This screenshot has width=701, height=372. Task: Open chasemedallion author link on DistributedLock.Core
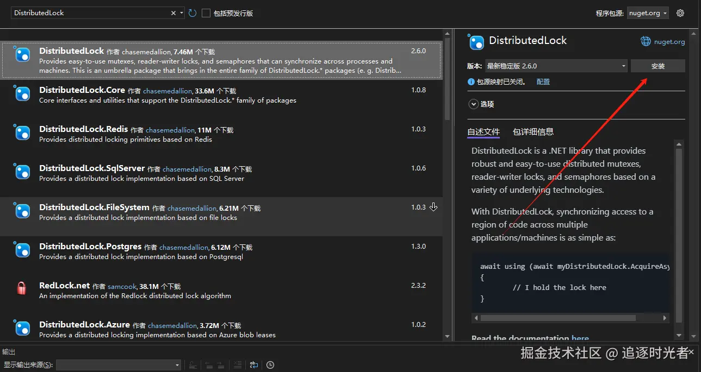pos(168,91)
